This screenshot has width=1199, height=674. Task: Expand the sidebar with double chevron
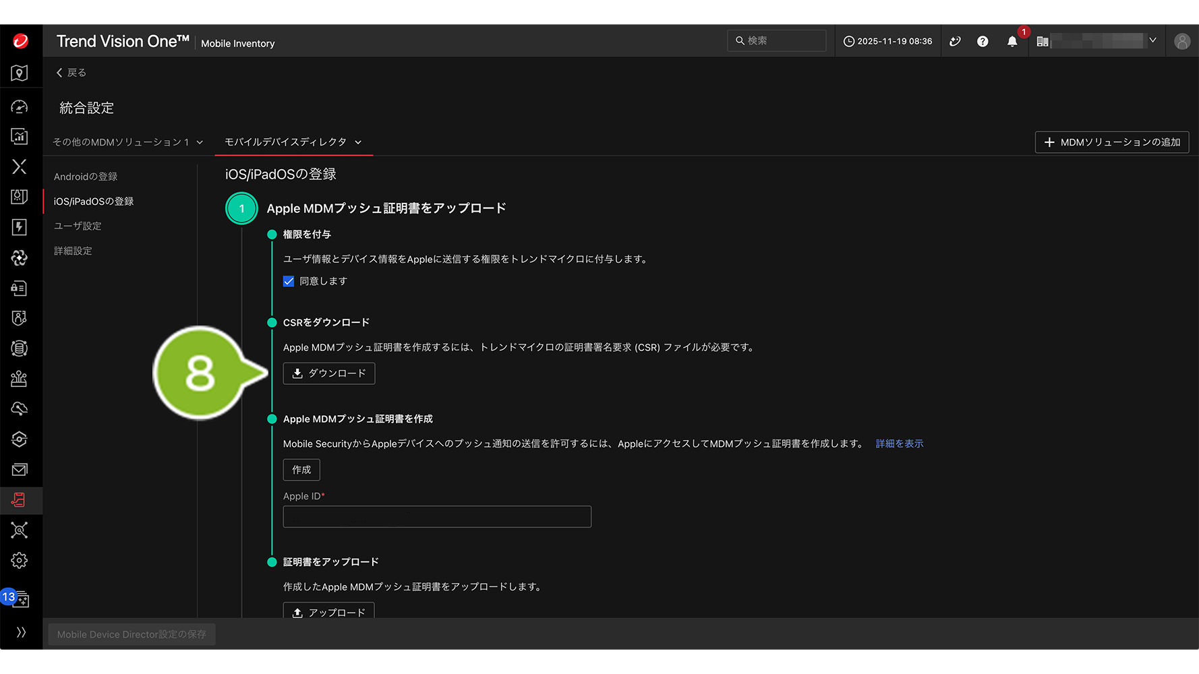pyautogui.click(x=21, y=632)
